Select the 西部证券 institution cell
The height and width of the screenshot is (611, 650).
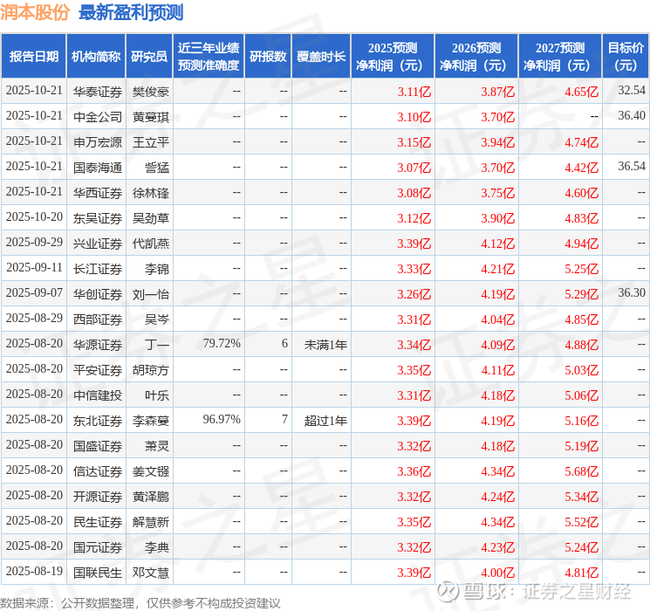point(98,319)
